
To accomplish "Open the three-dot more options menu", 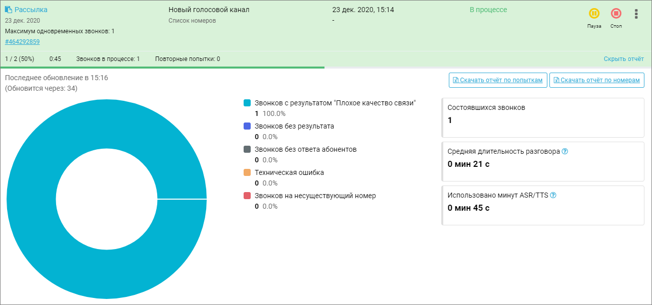I will 636,14.
